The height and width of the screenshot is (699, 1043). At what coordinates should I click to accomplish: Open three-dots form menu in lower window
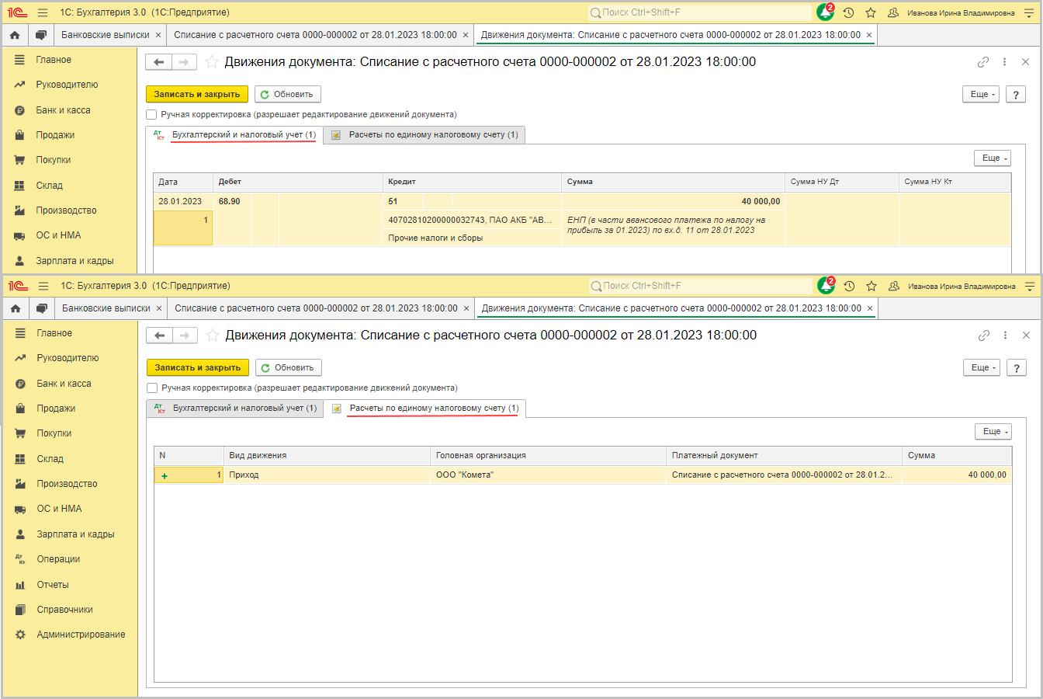pyautogui.click(x=1005, y=336)
